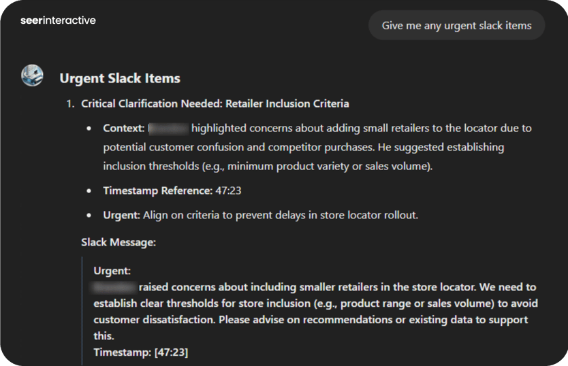Click the 'Timestamp Reference:' label
568x366 pixels.
tap(157, 190)
